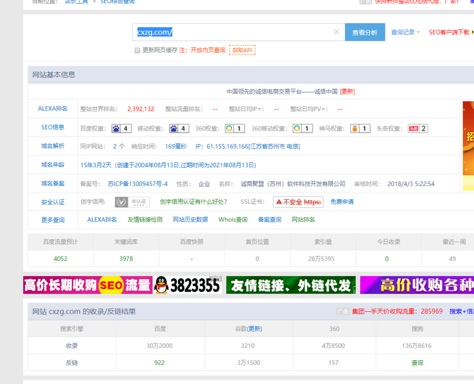Click same-IP sites count 2 个
Viewport: 474px width, 384px height.
pos(119,146)
